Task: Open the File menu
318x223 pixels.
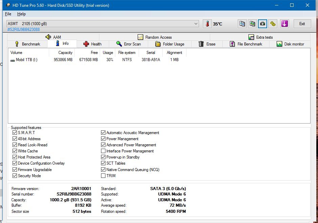Action: coord(8,14)
